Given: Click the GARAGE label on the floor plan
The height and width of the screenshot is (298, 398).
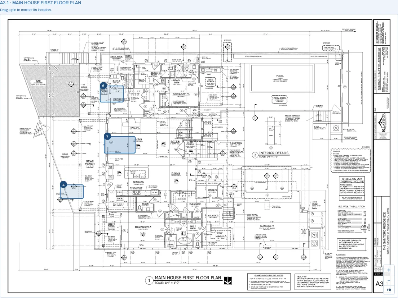Looking at the screenshot, I should click(266, 226).
